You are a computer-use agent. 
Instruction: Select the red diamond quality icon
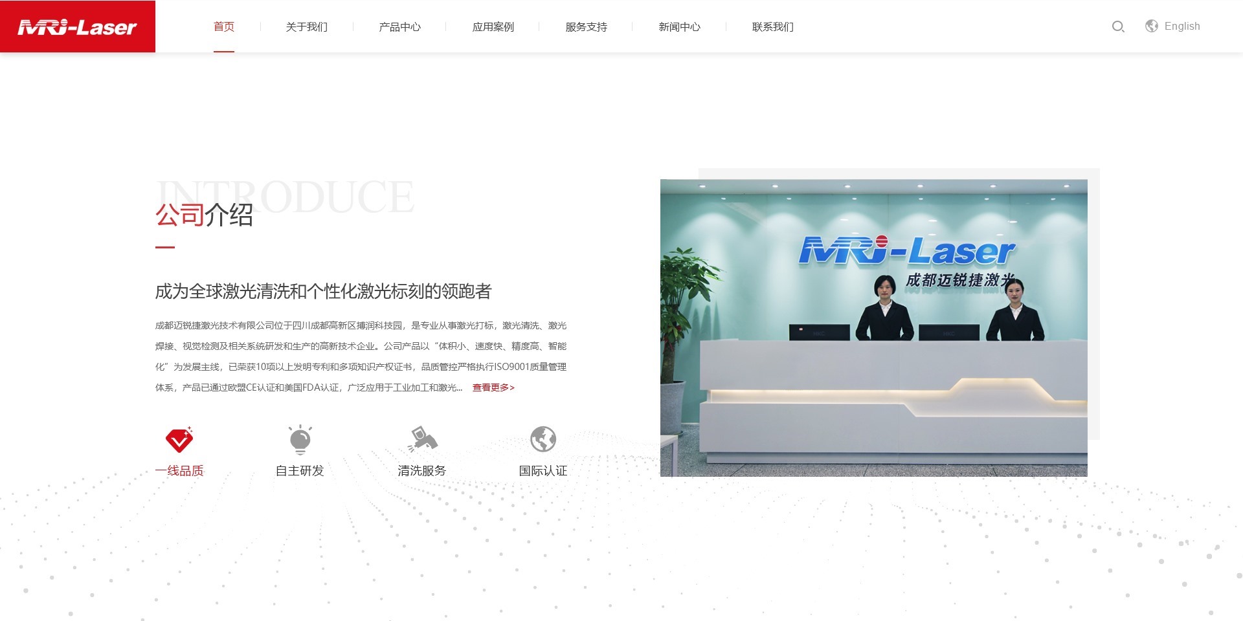point(179,440)
